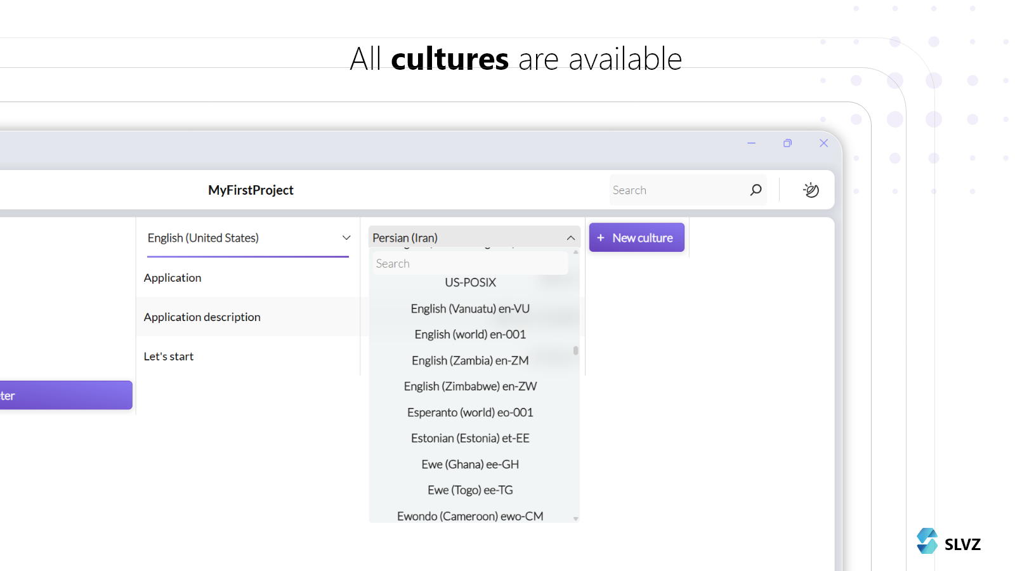Pick Esperanto (world) eo-001
Image resolution: width=1015 pixels, height=571 pixels.
[x=470, y=412]
